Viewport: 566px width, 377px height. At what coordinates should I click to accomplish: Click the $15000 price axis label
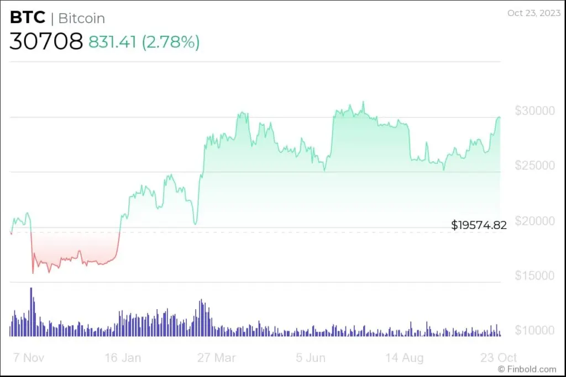534,275
